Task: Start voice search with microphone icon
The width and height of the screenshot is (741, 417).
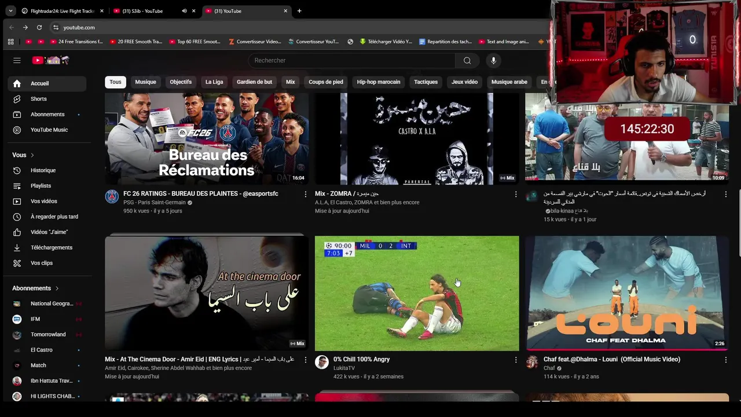Action: pos(493,60)
